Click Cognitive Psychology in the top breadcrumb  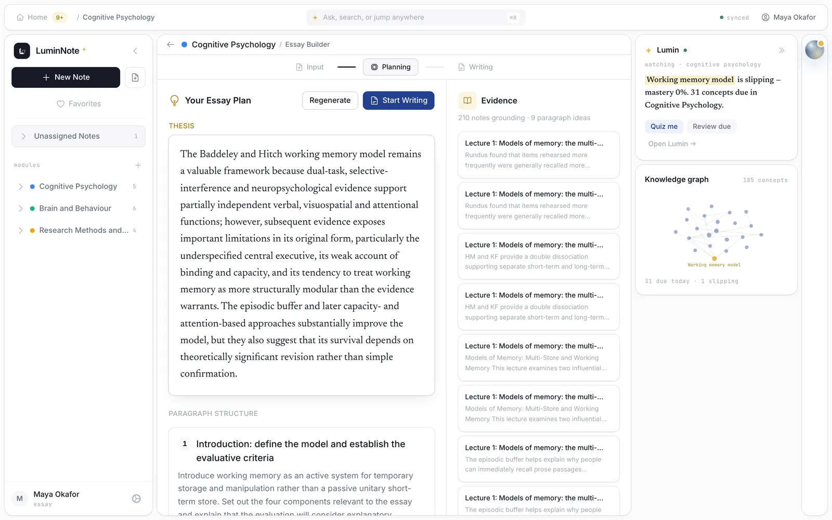coord(119,17)
